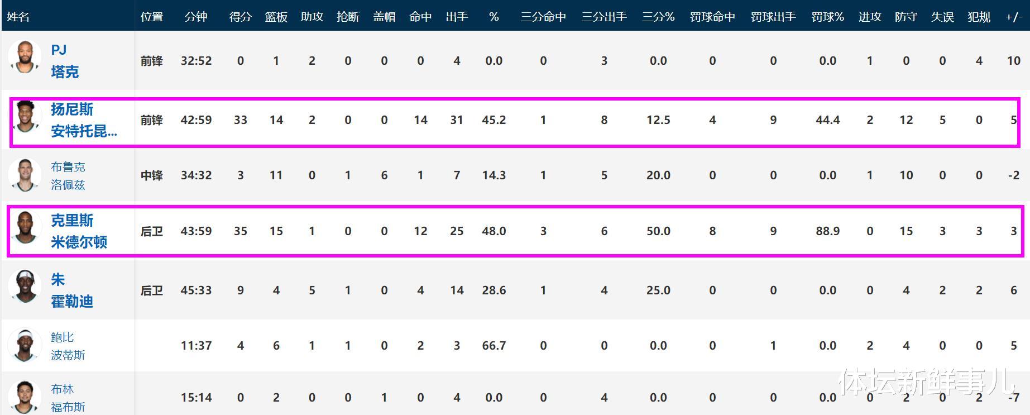Click Bobby Portis's headshot photo
The image size is (1030, 415).
coord(25,345)
